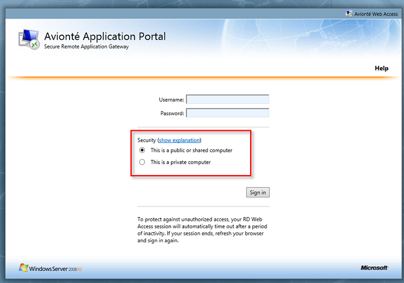Image resolution: width=404 pixels, height=283 pixels.
Task: Click the 'Username:' label
Action: [x=172, y=100]
